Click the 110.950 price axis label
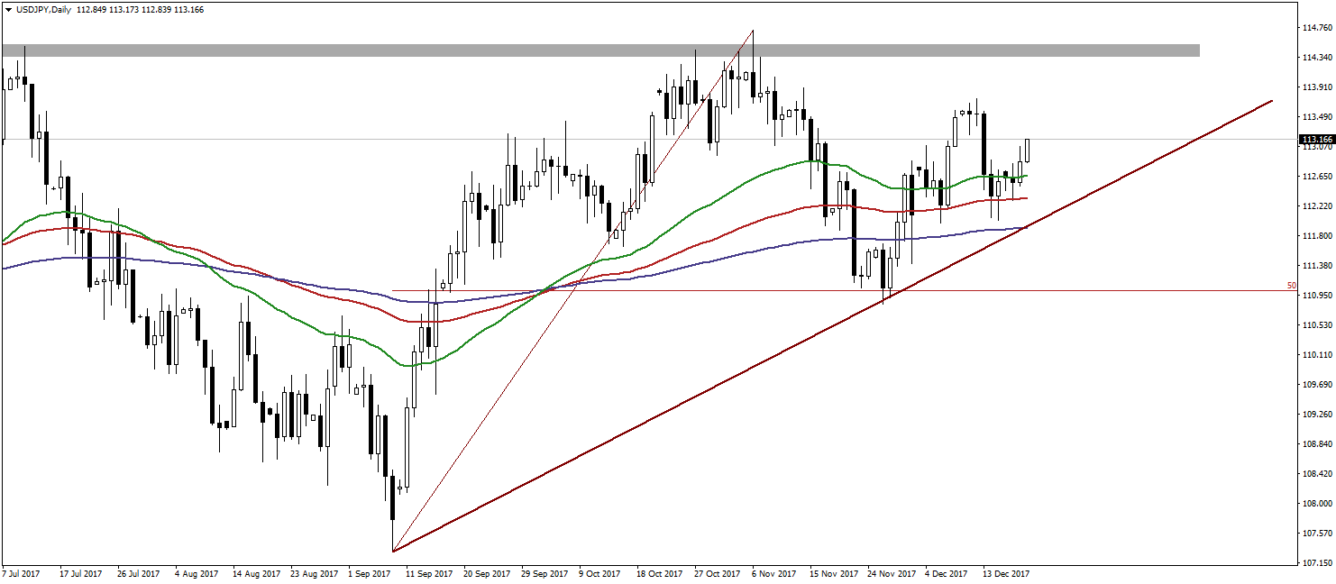 (1317, 296)
